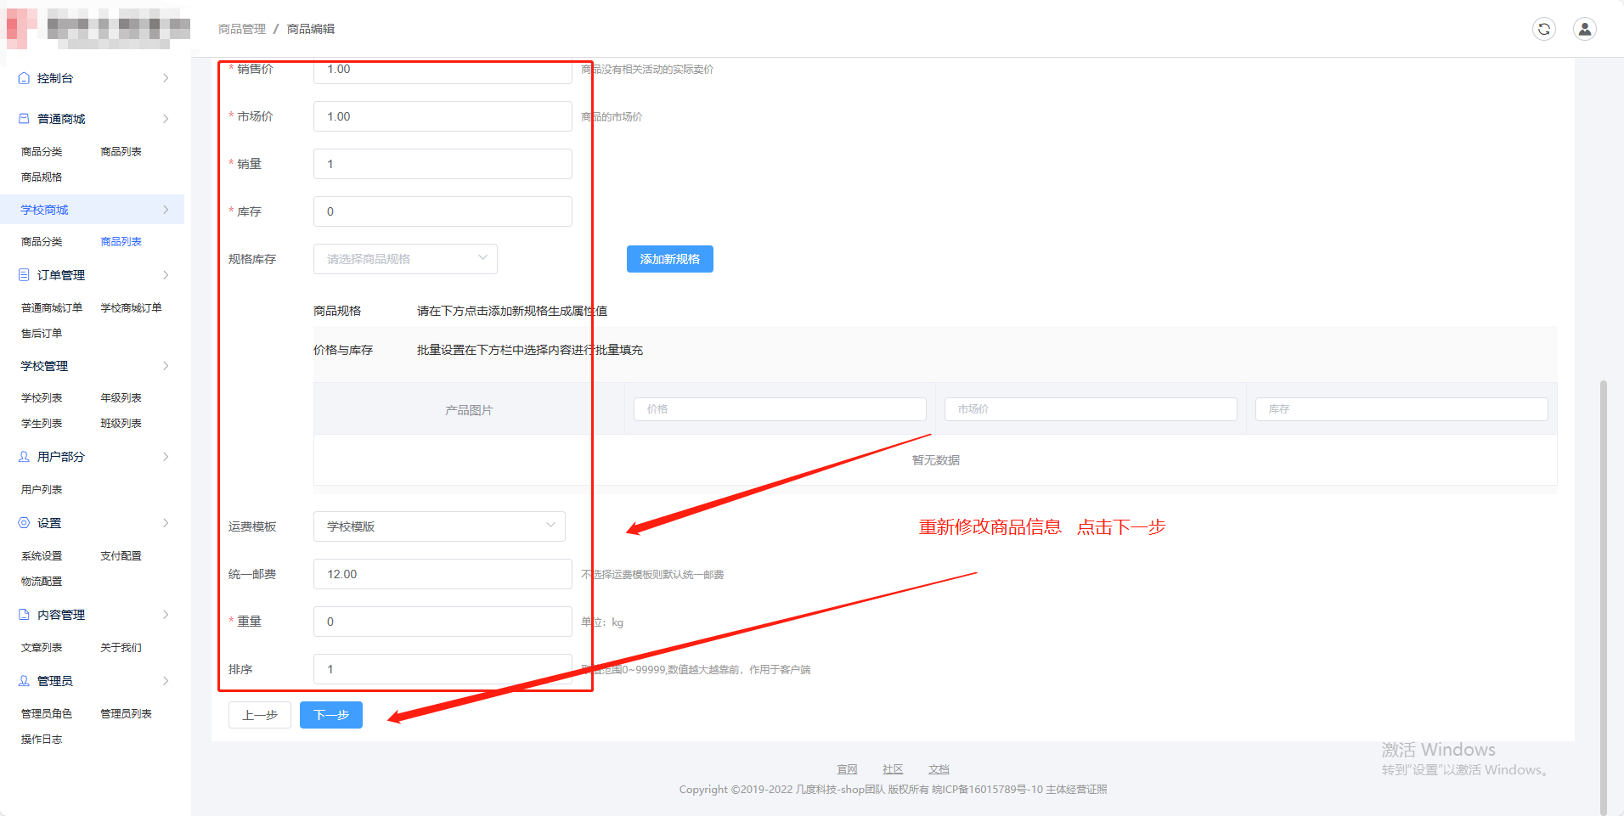1624x816 pixels.
Task: Open the user avatar icon at top right
Action: pyautogui.click(x=1585, y=28)
